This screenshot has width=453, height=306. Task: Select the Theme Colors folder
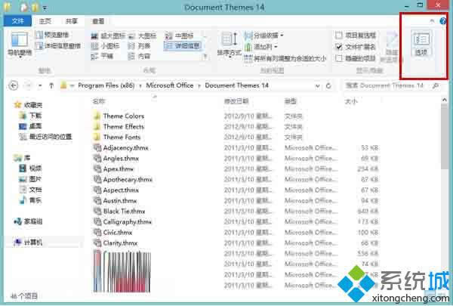tap(119, 116)
